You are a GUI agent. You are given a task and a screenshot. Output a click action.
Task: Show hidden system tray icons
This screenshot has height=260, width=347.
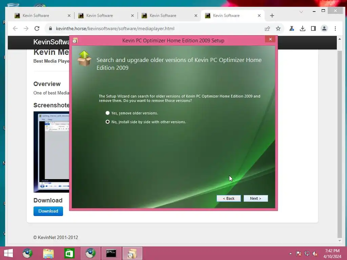pyautogui.click(x=290, y=254)
